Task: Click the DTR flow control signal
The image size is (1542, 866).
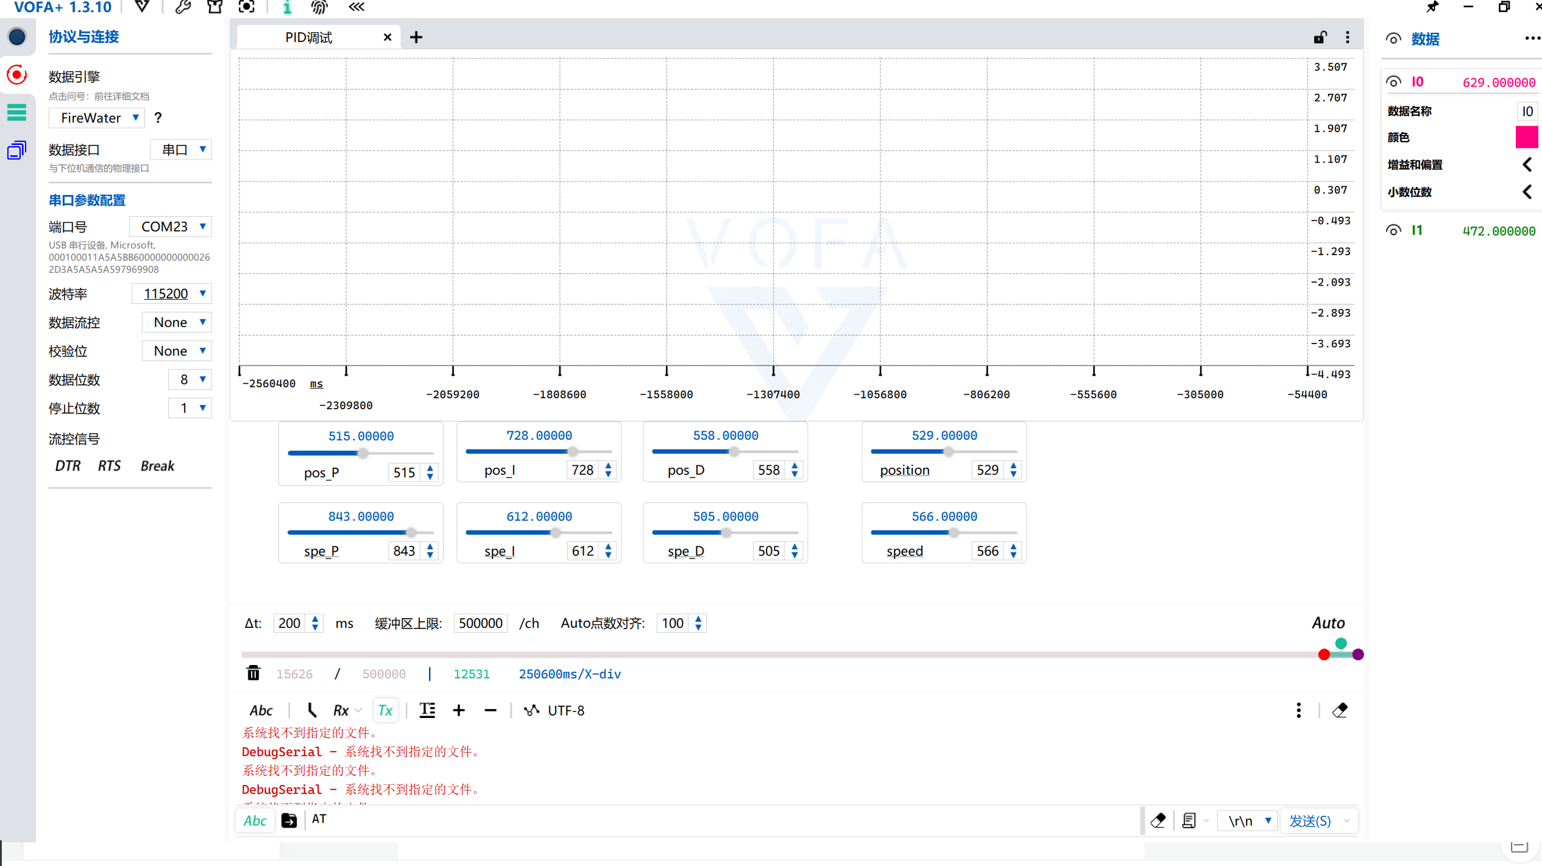Action: tap(68, 466)
